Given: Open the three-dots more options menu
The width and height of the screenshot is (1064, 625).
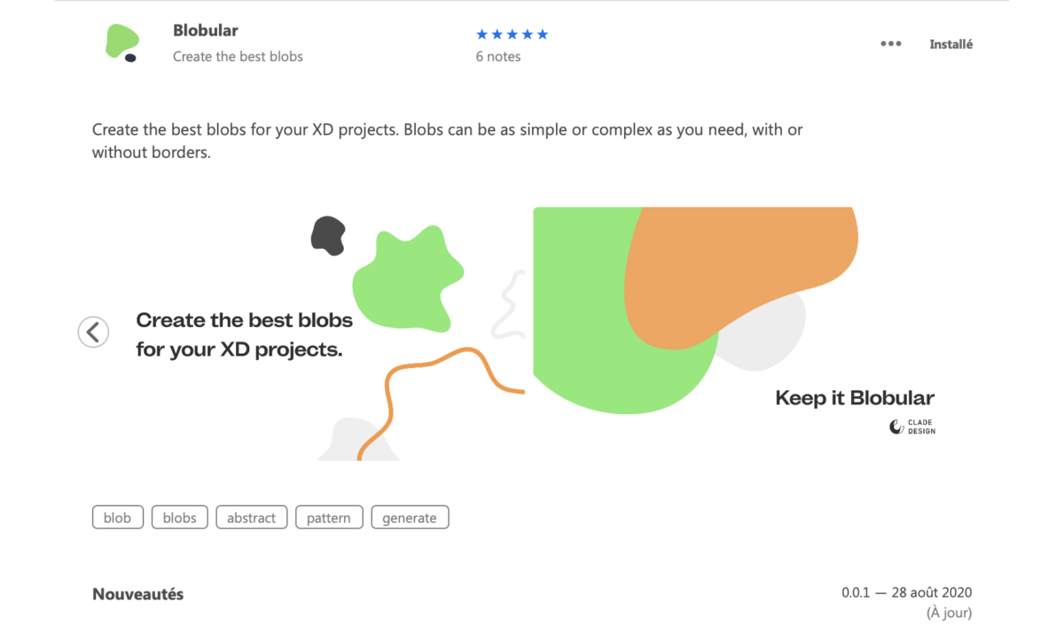Looking at the screenshot, I should [x=891, y=44].
